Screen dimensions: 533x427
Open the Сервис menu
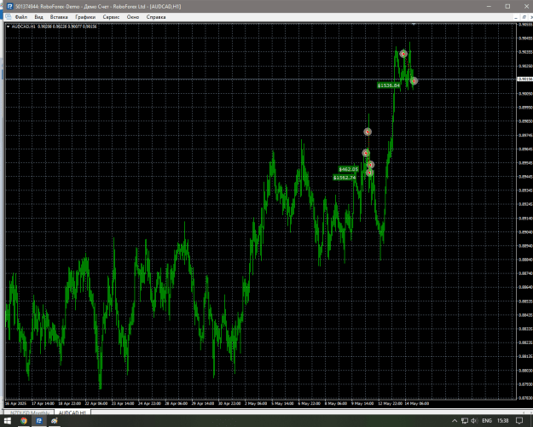click(x=111, y=17)
